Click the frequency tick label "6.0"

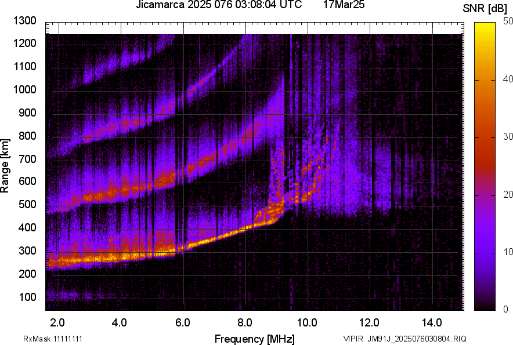(x=183, y=323)
